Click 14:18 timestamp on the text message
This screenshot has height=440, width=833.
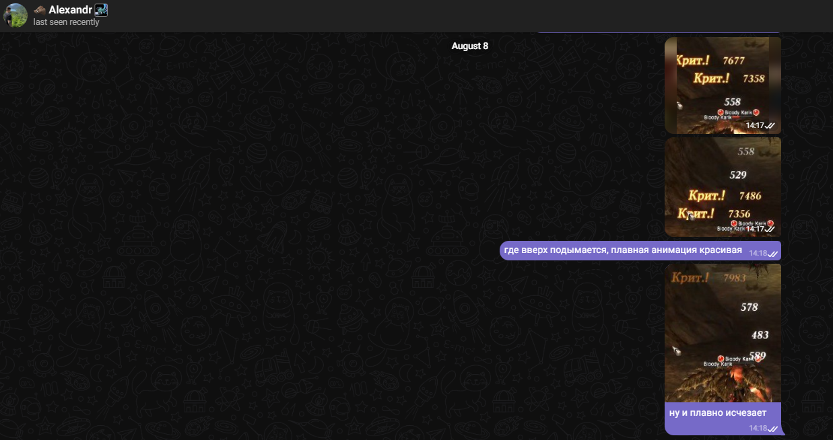(758, 254)
